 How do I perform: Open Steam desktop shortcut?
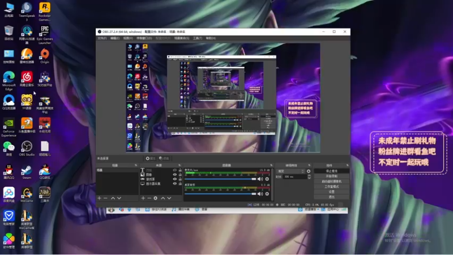(27, 172)
